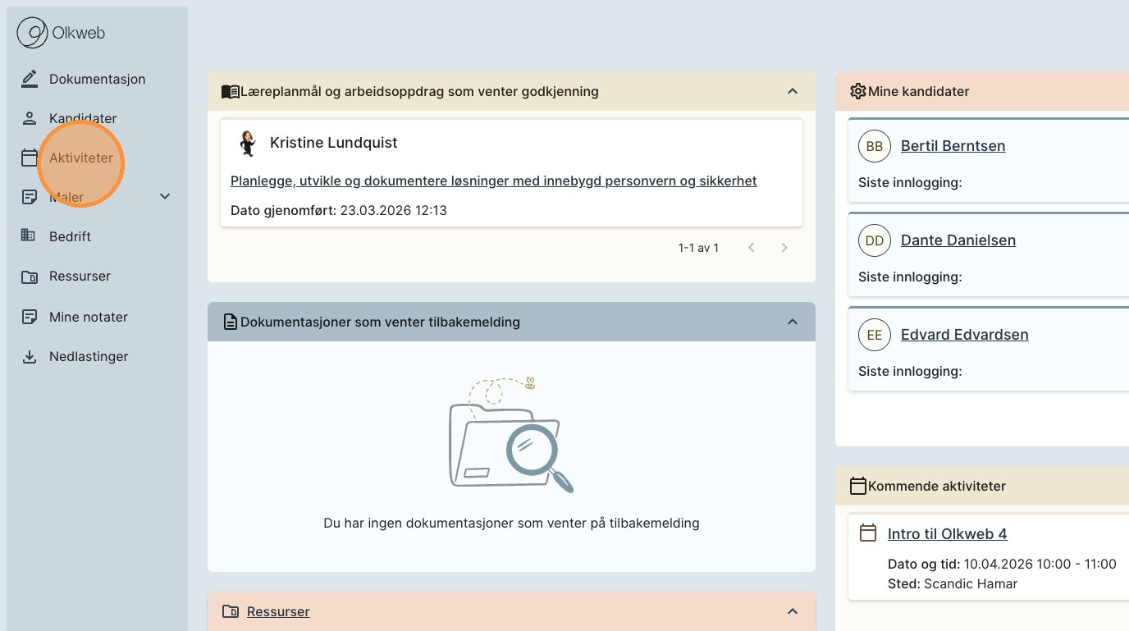The height and width of the screenshot is (631, 1129).
Task: Open the Intro til Olkweb 4 activity
Action: pyautogui.click(x=947, y=534)
